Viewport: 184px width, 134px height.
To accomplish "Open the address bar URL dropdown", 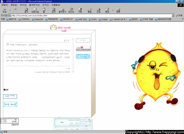I will (x=173, y=16).
